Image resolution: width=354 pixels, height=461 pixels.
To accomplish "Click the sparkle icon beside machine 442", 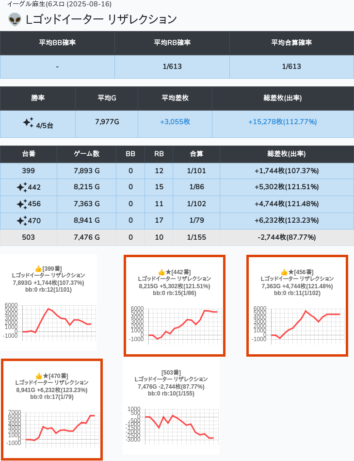I will pos(21,187).
